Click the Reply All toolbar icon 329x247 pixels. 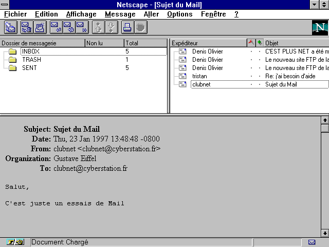69,27
